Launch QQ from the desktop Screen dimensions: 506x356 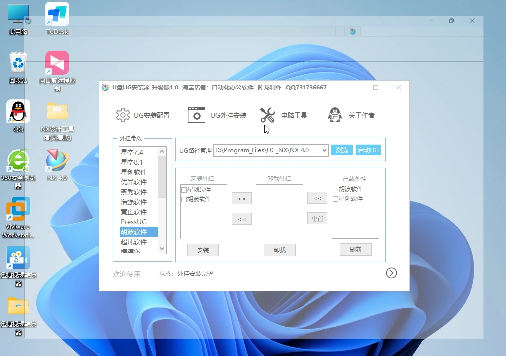(18, 112)
